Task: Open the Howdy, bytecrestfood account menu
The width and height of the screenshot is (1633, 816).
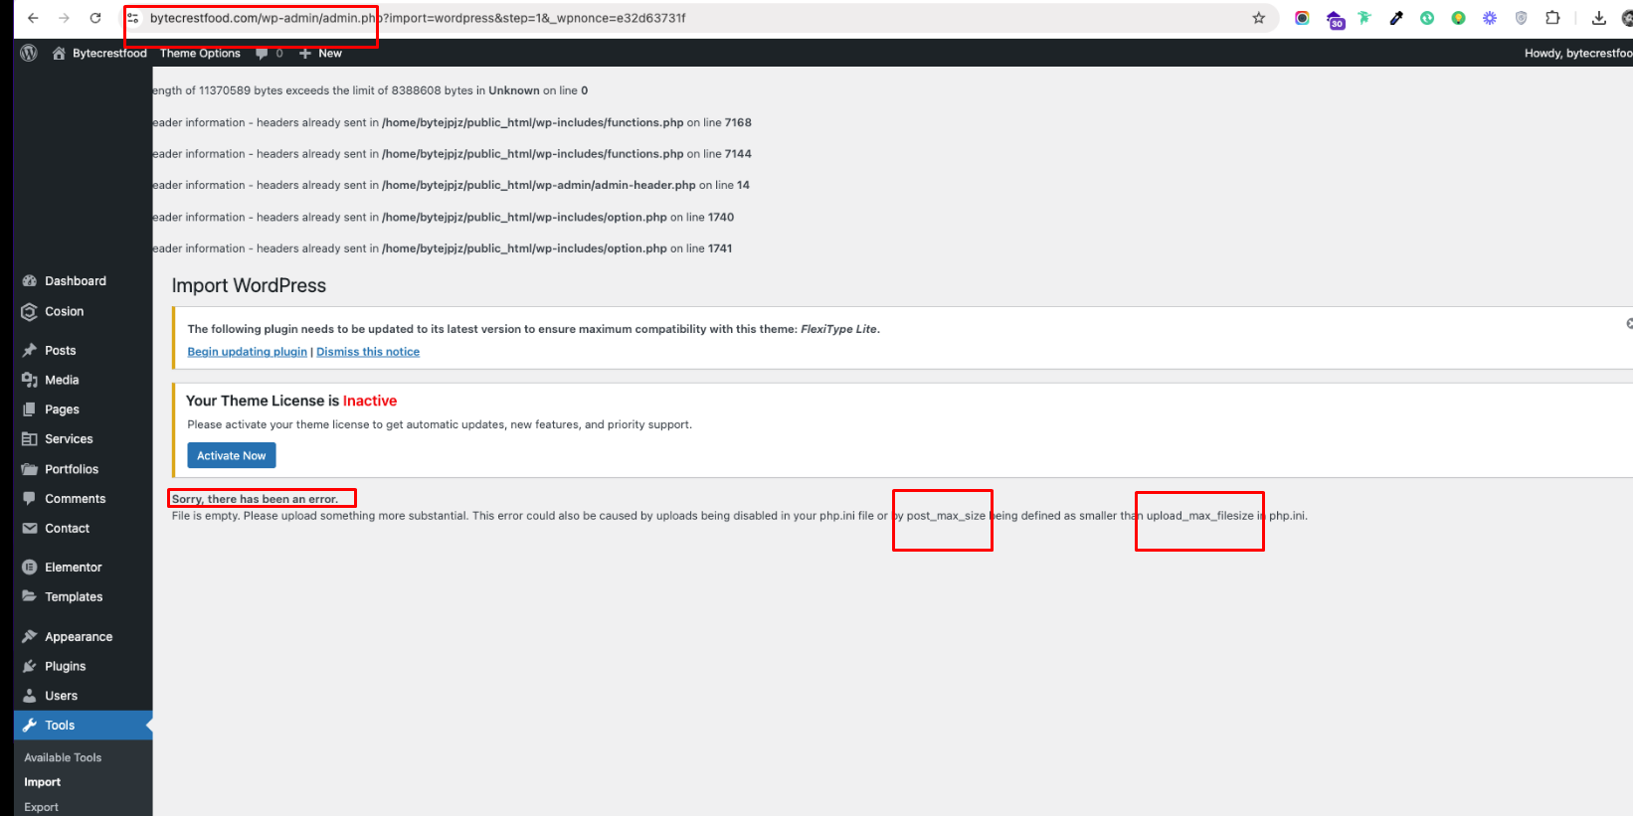Action: 1578,54
